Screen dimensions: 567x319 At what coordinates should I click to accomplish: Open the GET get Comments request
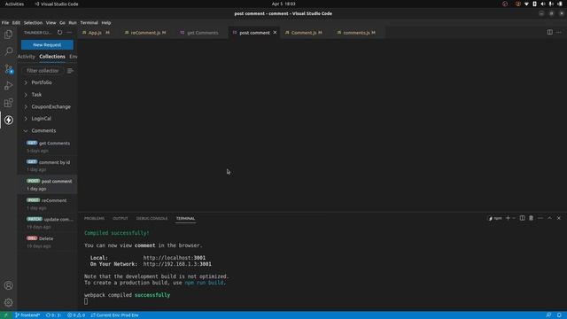(48, 146)
